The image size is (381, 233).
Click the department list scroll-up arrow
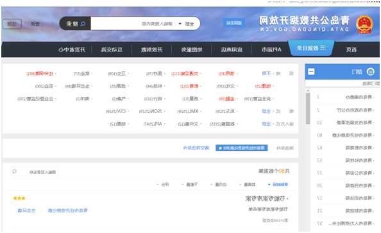click(308, 91)
